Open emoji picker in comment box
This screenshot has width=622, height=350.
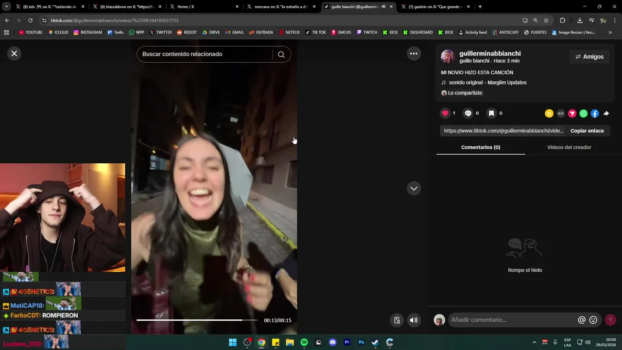[x=593, y=320]
